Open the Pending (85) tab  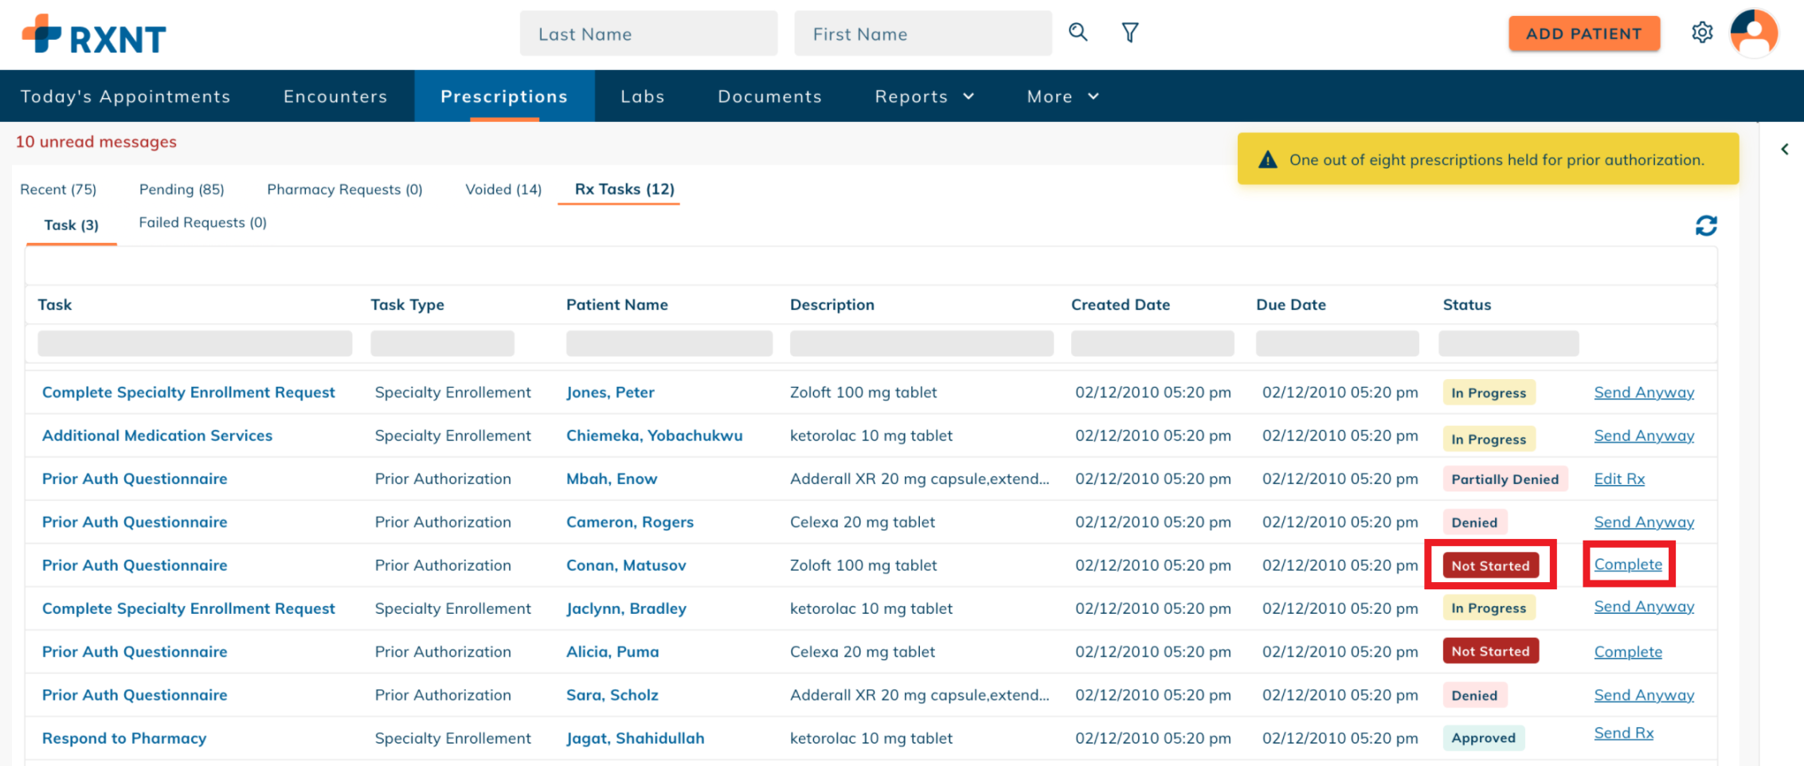(182, 190)
